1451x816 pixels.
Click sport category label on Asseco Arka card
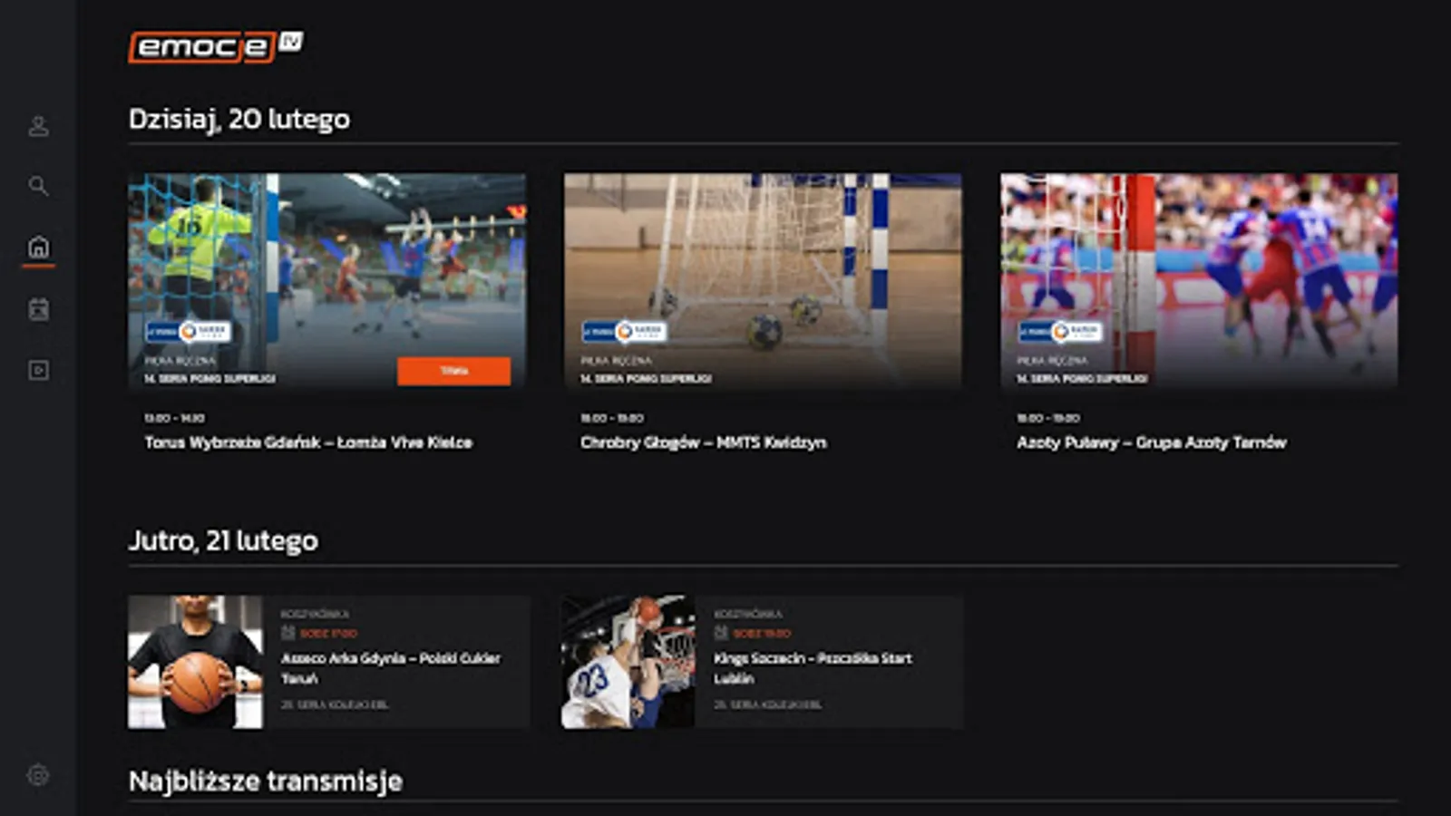coord(315,614)
